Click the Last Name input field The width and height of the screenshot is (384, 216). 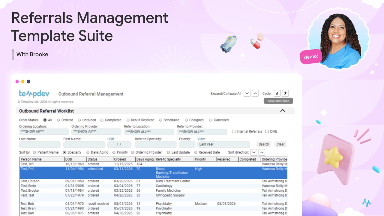click(x=40, y=144)
